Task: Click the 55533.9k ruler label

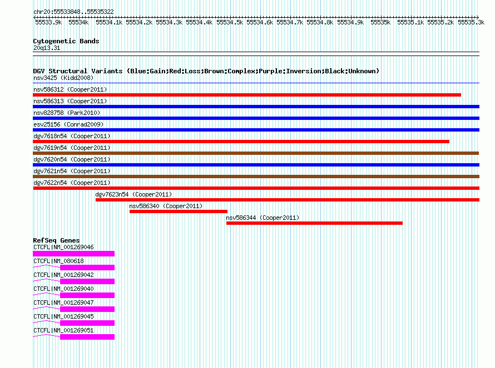Action: pos(48,22)
